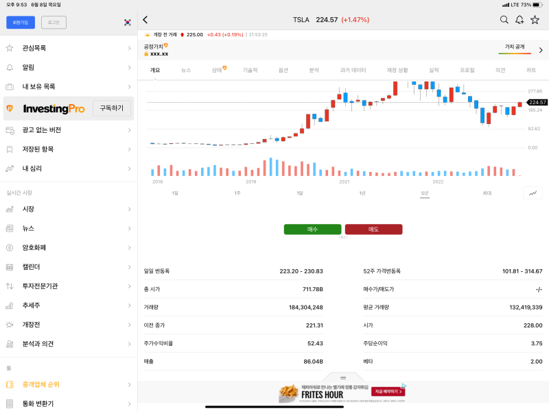Select the 1년 chart range

pyautogui.click(x=362, y=193)
